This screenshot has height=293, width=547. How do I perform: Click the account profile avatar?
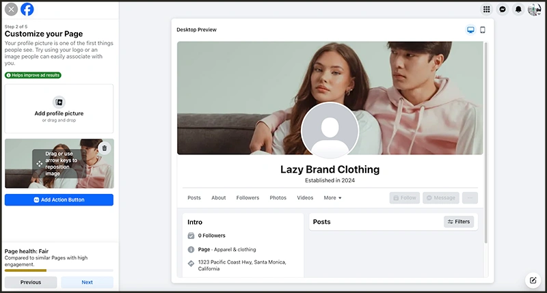[x=535, y=10]
